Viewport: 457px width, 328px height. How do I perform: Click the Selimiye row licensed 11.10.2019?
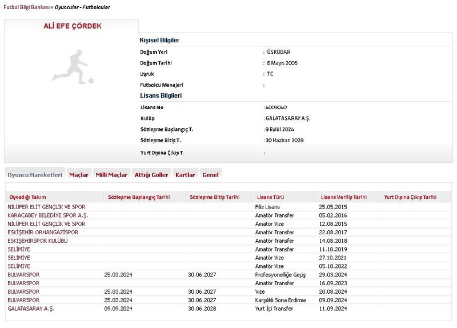click(x=18, y=249)
